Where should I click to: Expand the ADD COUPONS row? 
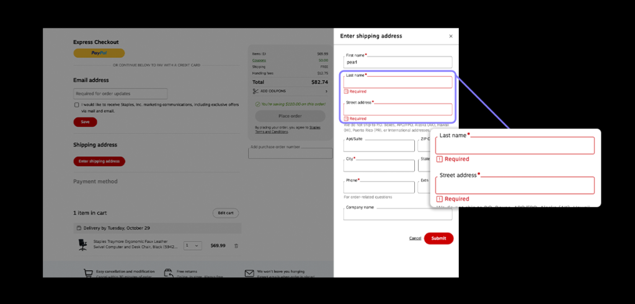click(x=290, y=91)
